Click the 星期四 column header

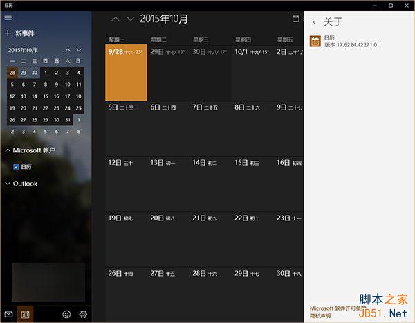click(243, 40)
